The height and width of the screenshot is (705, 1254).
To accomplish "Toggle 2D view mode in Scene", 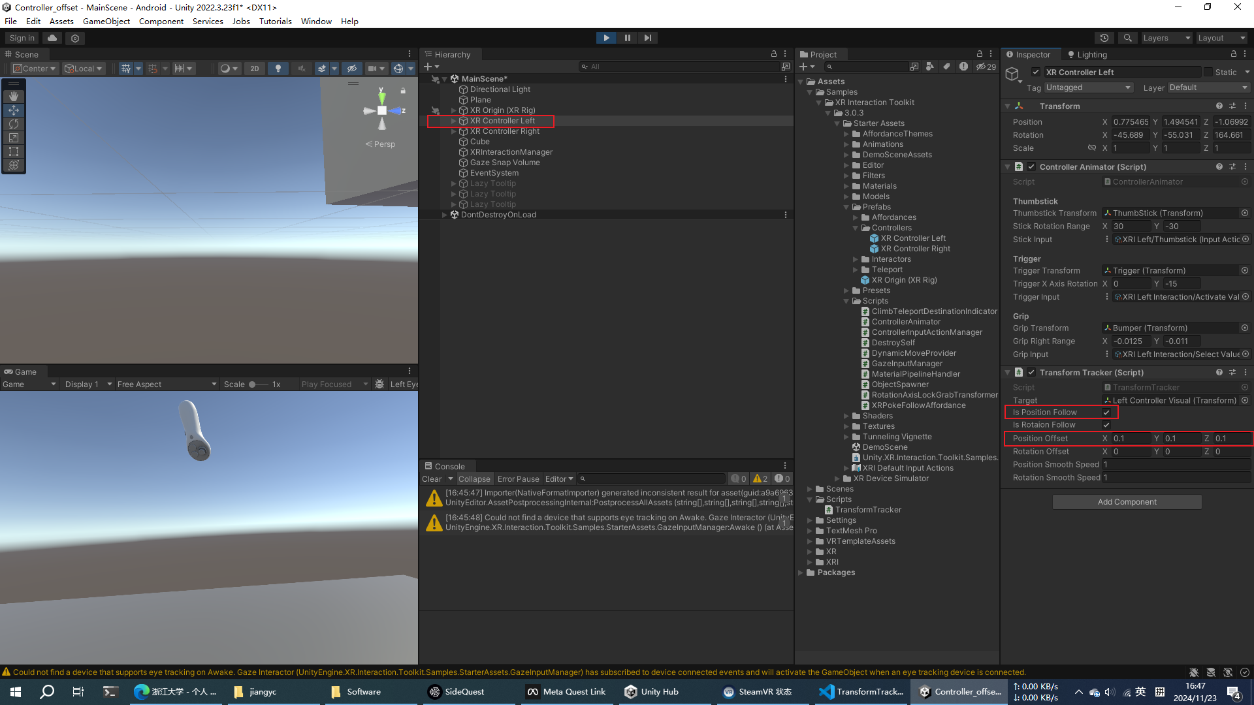I will tap(255, 69).
